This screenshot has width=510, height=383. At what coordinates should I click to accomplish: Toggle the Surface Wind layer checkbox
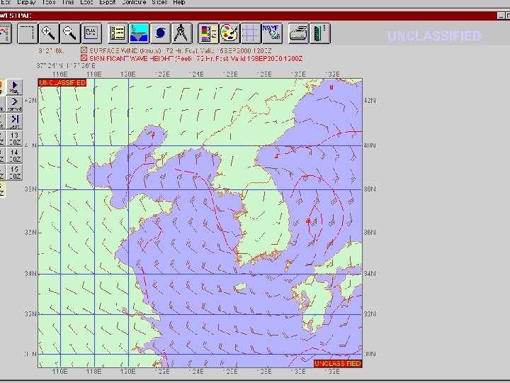coord(84,50)
